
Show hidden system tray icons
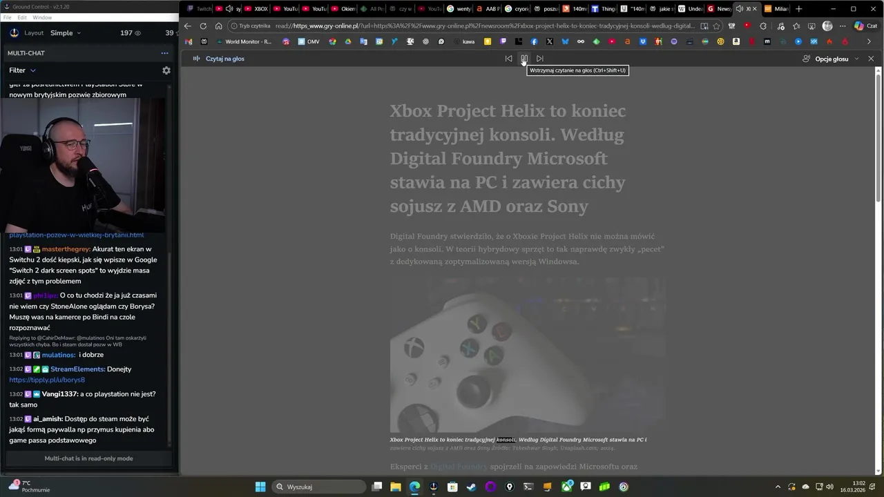coord(778,487)
